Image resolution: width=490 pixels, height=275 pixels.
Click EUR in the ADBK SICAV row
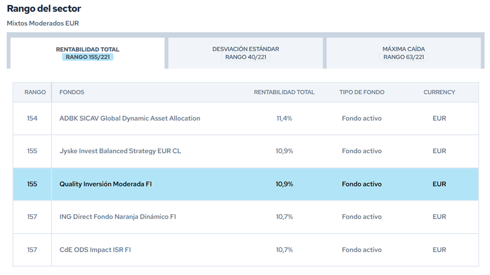[439, 118]
